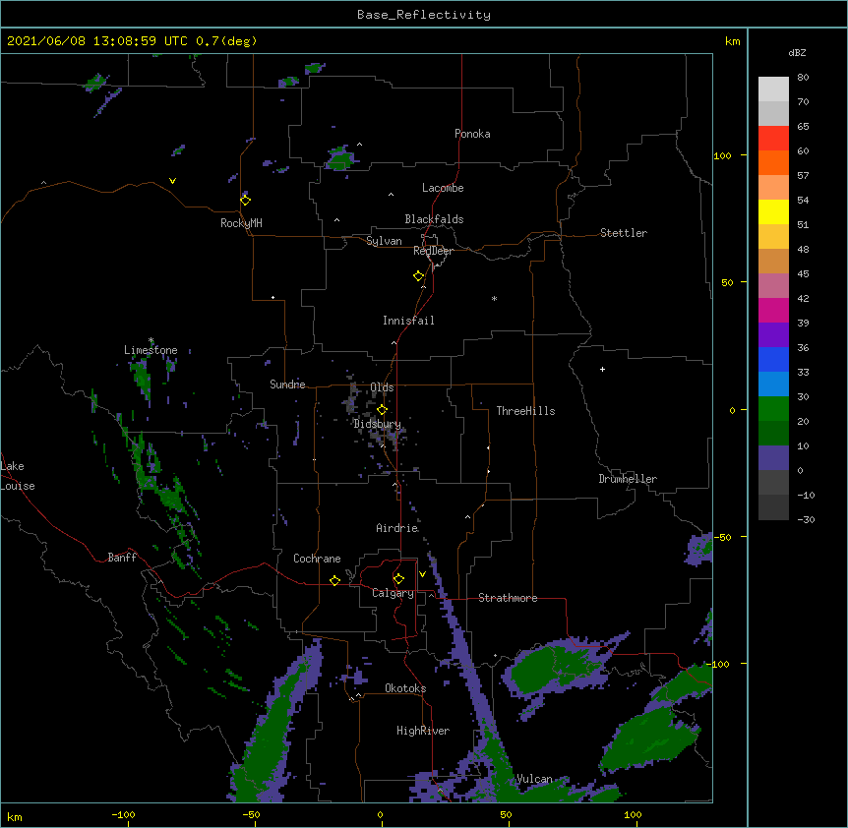Screen dimensions: 848x828
Task: Click the Lacombe city label
Action: click(443, 188)
